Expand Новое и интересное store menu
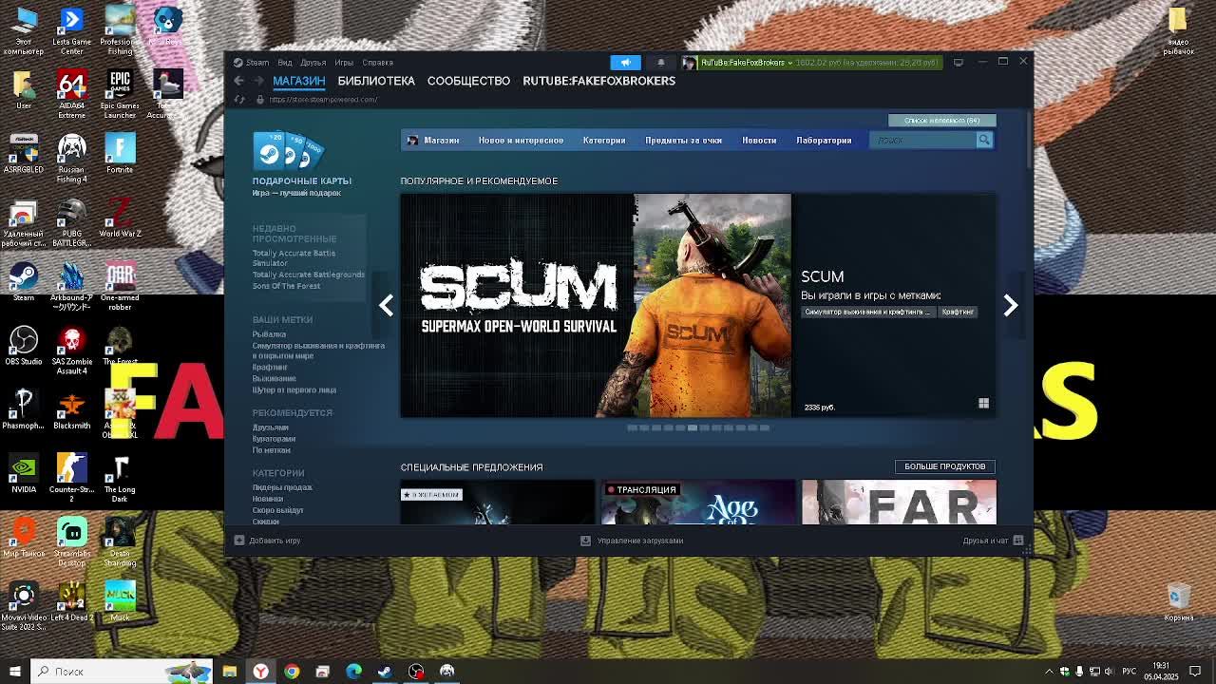Screen dimensions: 1216x684 coord(521,141)
